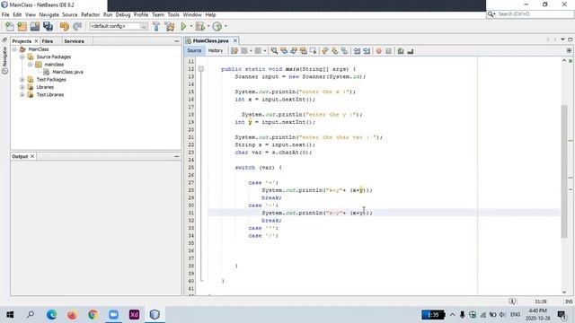Click the Find Selection magnifier icon
Viewport: 575px width, 323px height.
(274, 51)
